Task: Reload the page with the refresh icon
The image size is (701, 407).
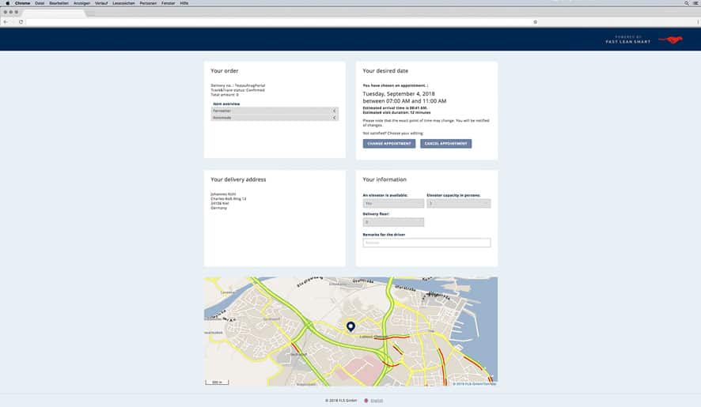Action: point(21,22)
